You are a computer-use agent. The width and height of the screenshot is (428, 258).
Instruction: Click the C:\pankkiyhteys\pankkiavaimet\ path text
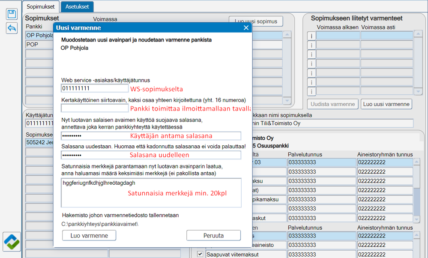100,224
